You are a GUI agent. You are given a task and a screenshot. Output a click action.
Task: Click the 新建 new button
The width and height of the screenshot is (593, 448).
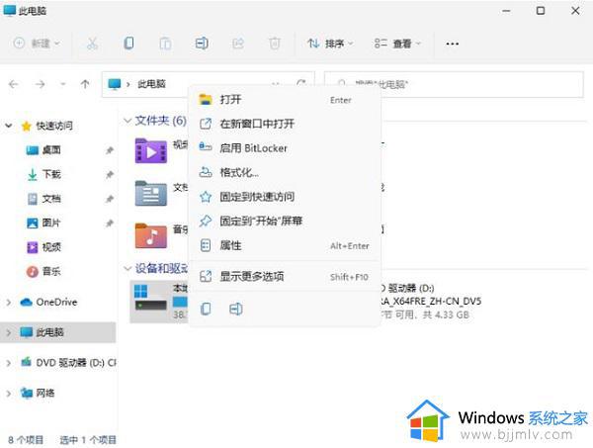[x=38, y=44]
